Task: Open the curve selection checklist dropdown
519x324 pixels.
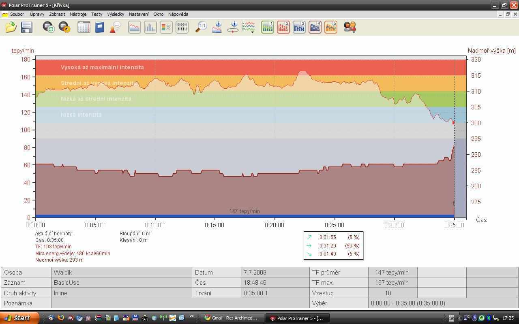Action: pyautogui.click(x=249, y=27)
